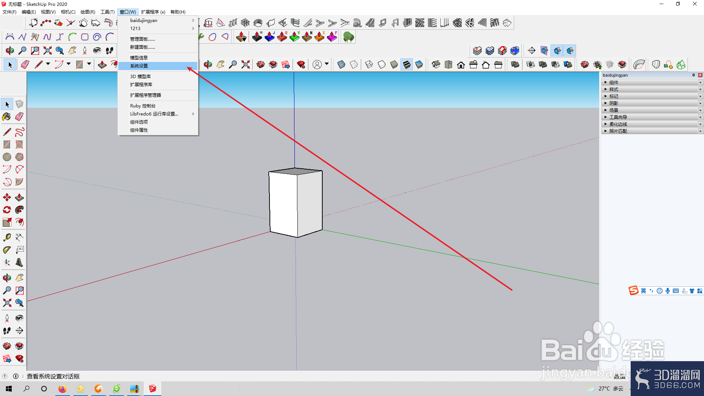Expand the 阴影 panel

click(x=605, y=103)
